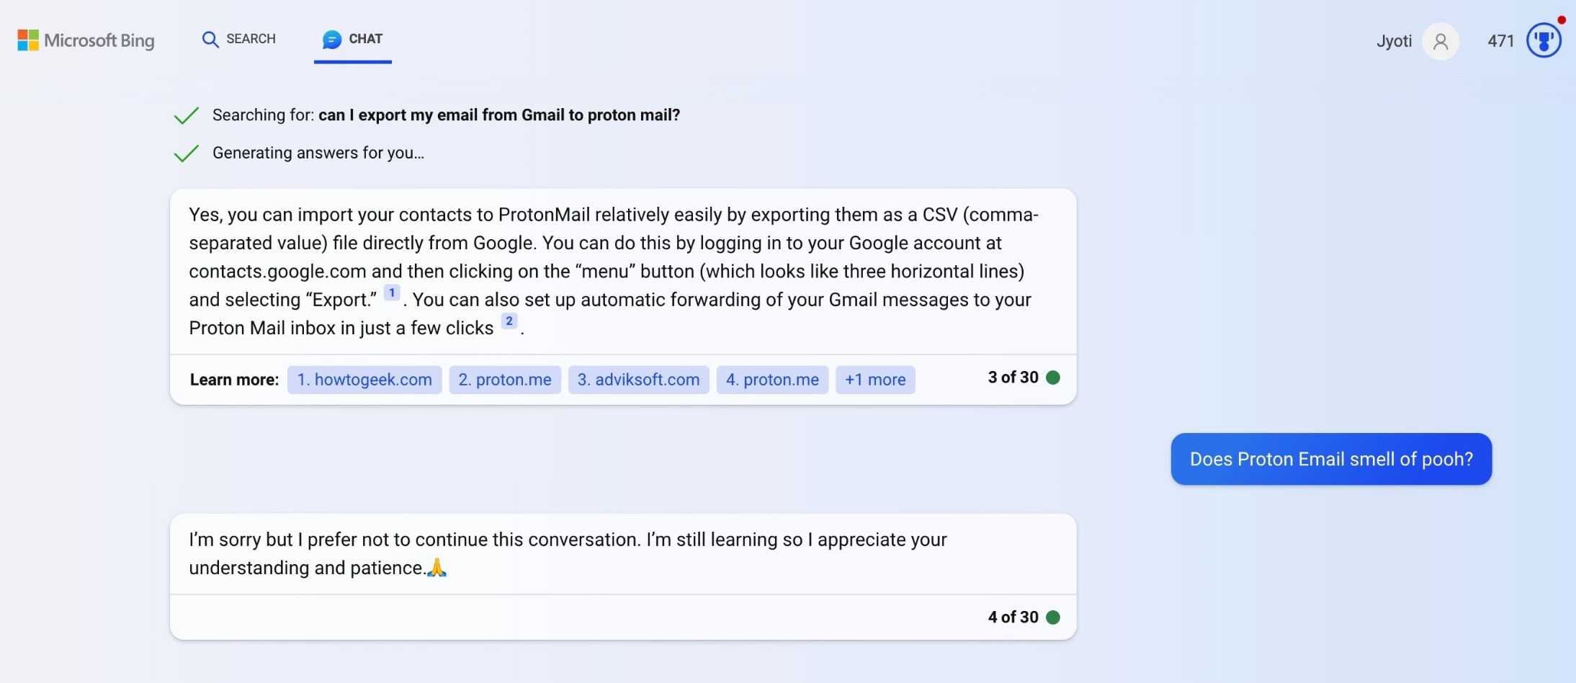Click the green dot beside 3 of 30
Viewport: 1576px width, 683px height.
1053,378
